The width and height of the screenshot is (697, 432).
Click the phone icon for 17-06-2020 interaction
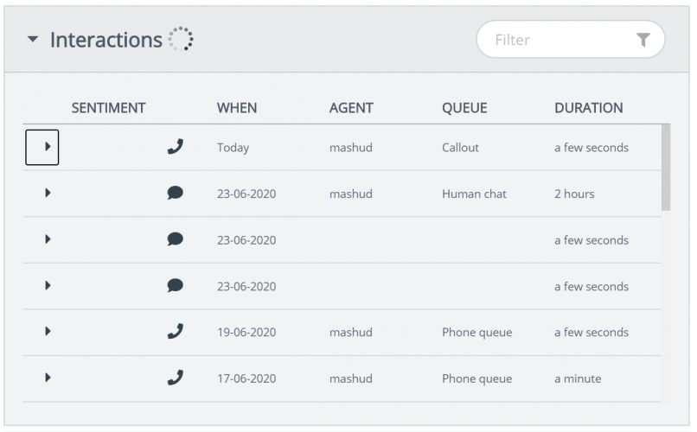(x=176, y=378)
